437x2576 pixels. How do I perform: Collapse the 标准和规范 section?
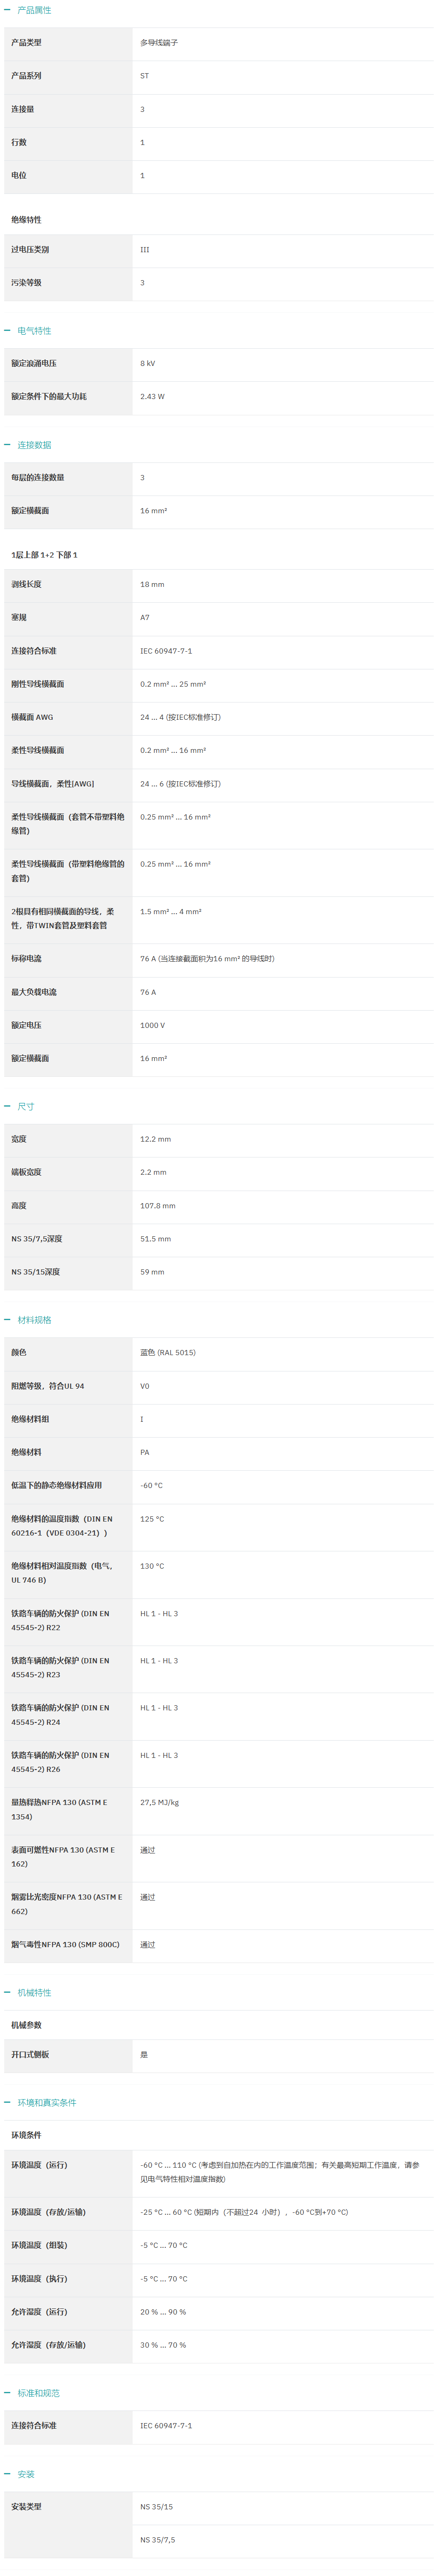(x=7, y=2393)
